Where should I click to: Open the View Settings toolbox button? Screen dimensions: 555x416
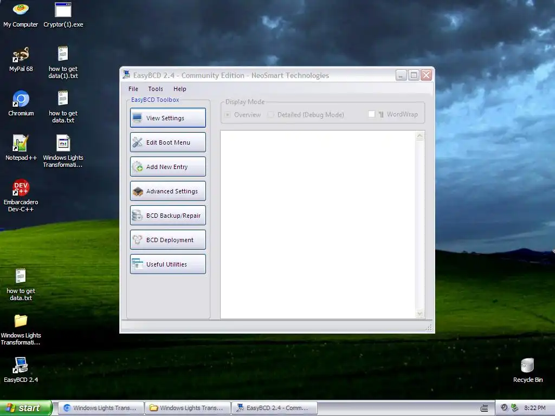pyautogui.click(x=168, y=118)
